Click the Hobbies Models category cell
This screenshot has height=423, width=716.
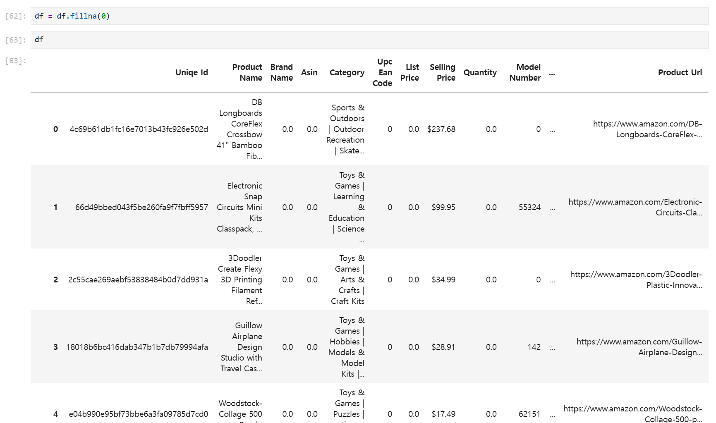346,347
